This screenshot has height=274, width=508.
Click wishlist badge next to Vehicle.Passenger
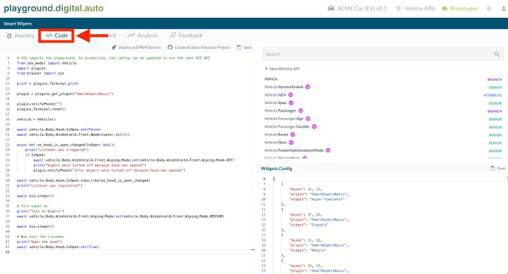(x=300, y=110)
